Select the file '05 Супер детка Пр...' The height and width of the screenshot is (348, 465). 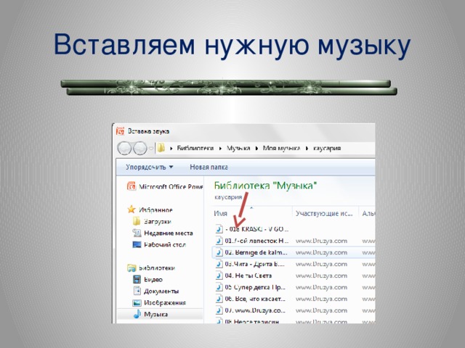pyautogui.click(x=255, y=287)
